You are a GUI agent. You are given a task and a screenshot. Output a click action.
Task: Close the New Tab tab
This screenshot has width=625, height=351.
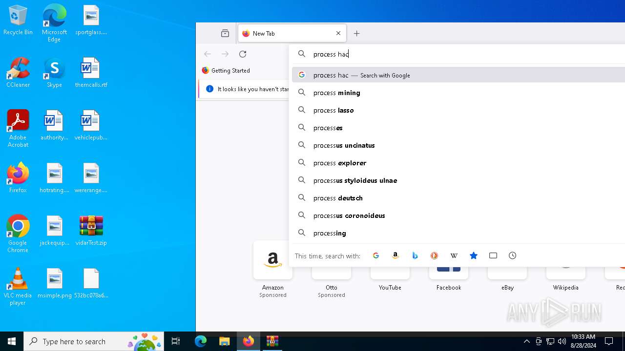click(x=338, y=33)
